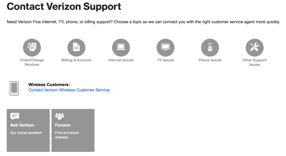This screenshot has height=156, width=286.
Task: Click the Forums people group icon
Action: click(x=60, y=116)
